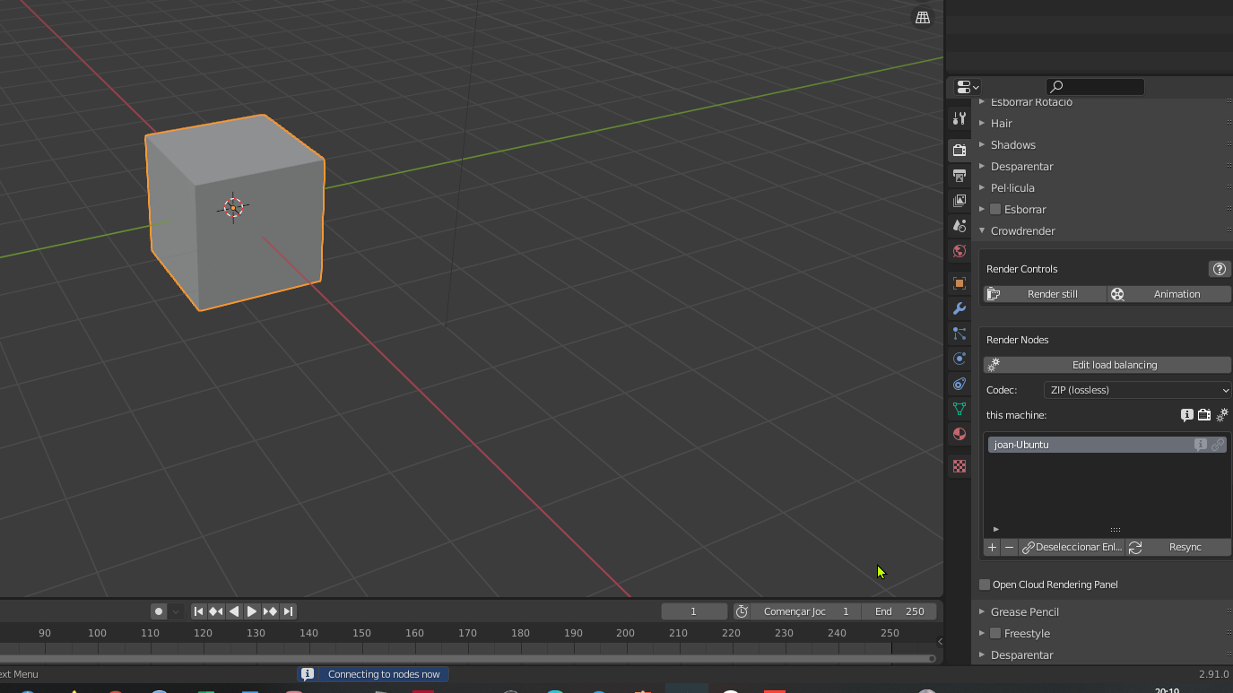Open the Render properties tab

pos(959,150)
